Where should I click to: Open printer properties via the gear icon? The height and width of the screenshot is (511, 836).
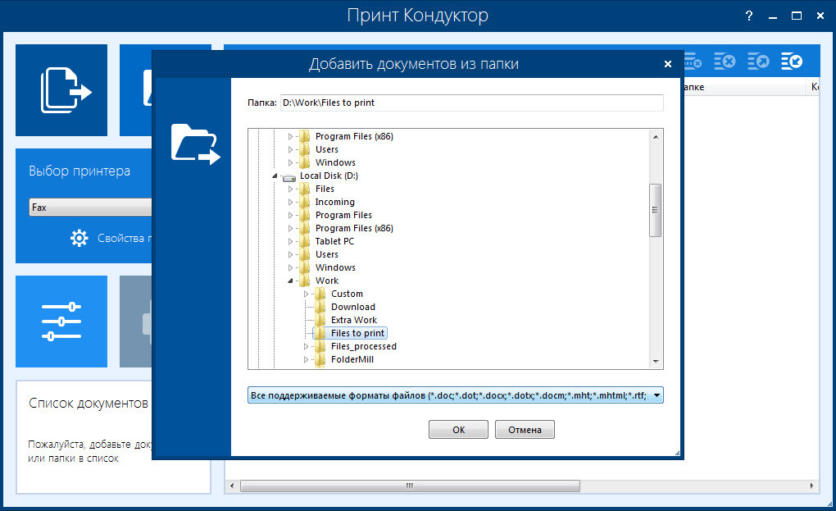[x=80, y=238]
